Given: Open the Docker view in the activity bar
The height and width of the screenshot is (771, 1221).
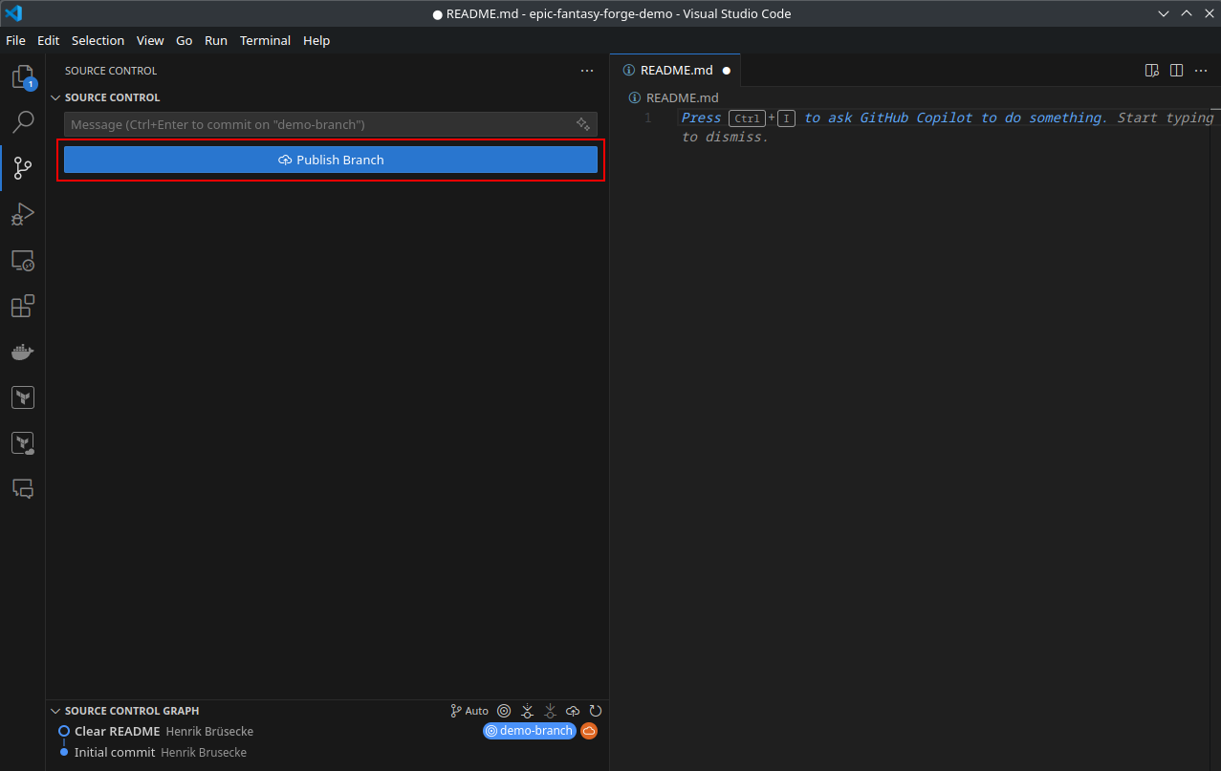Looking at the screenshot, I should [x=23, y=352].
